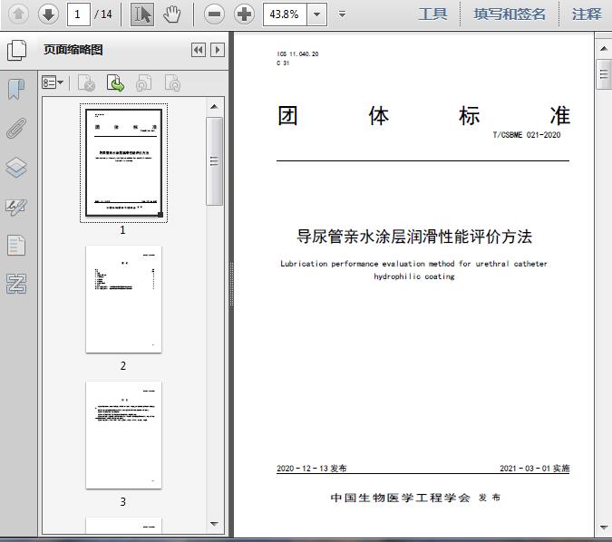The width and height of the screenshot is (612, 542).
Task: Open the zoom percentage dropdown arrow
Action: pyautogui.click(x=317, y=15)
